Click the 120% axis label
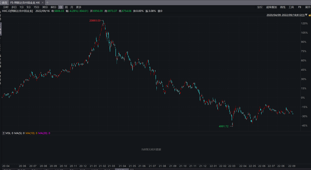The image size is (311, 170). [304, 23]
